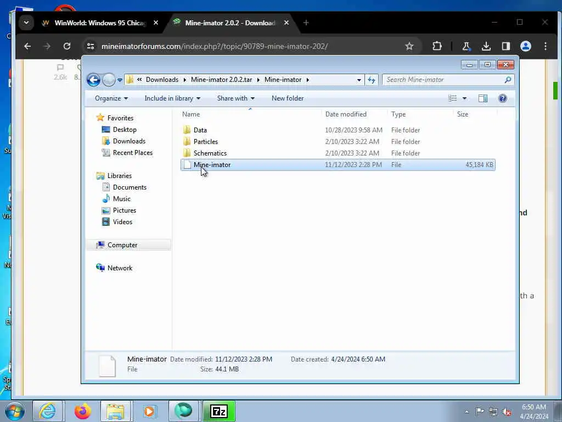Select Network in navigation pane
562x422 pixels.
[120, 268]
